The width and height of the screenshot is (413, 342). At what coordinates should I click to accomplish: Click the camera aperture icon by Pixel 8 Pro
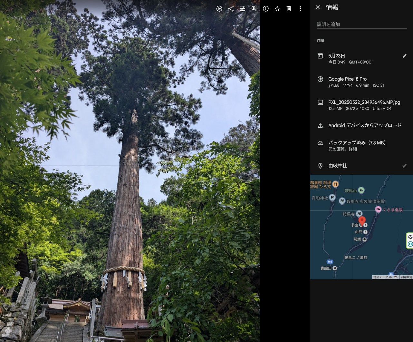(x=320, y=79)
